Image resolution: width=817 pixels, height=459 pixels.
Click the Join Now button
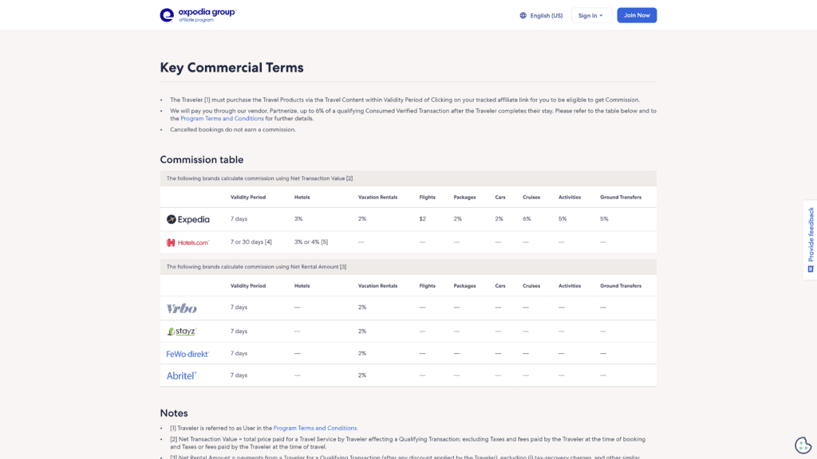pyautogui.click(x=637, y=15)
